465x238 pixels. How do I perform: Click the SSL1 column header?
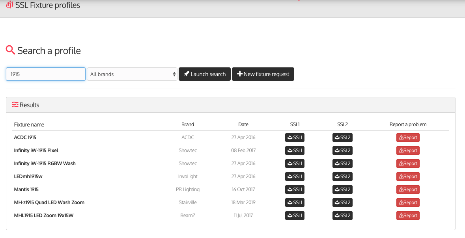pos(295,125)
